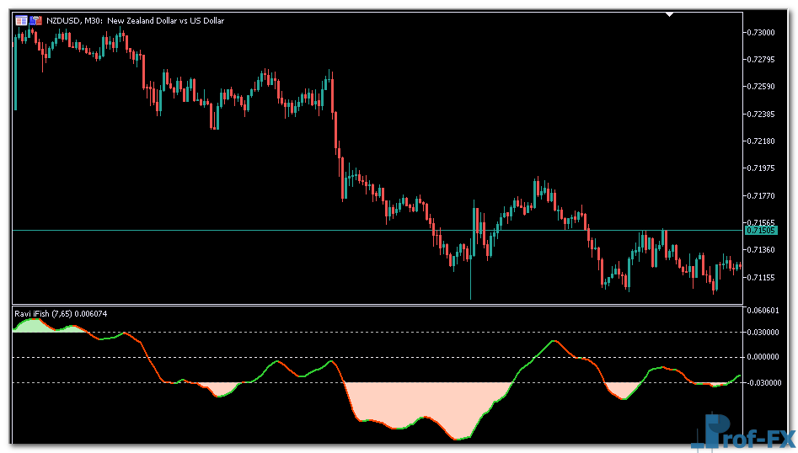The width and height of the screenshot is (798, 453).
Task: Click the Prof-FX watermark logo
Action: (743, 433)
